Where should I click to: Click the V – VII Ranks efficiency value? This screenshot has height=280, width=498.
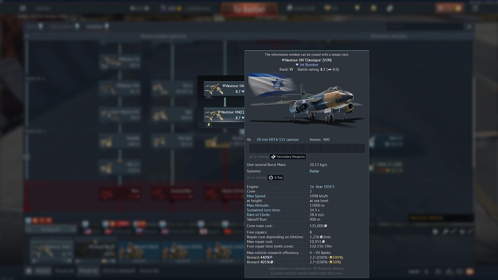click(320, 253)
